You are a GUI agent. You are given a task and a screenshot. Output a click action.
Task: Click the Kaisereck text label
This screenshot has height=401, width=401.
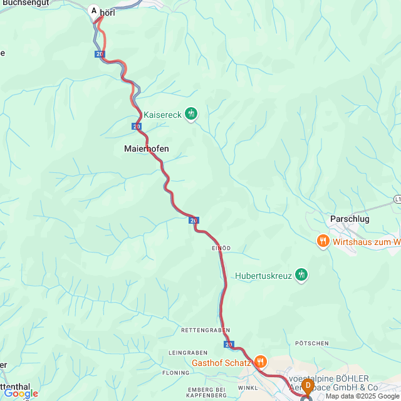[163, 115]
